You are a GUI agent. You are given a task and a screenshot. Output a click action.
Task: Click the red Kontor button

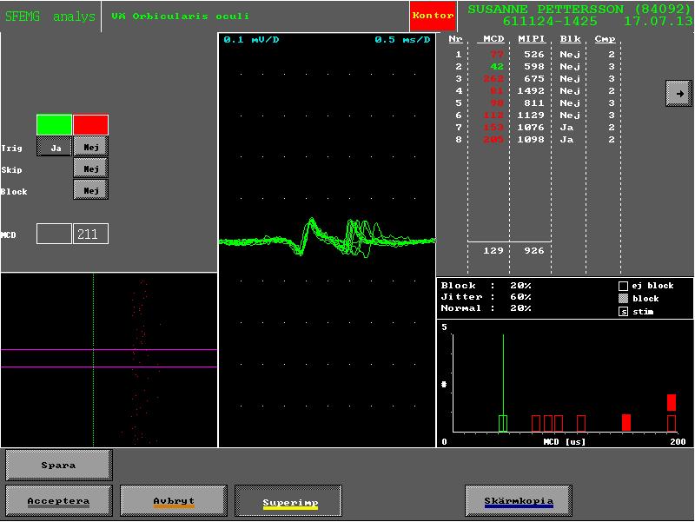pos(433,16)
